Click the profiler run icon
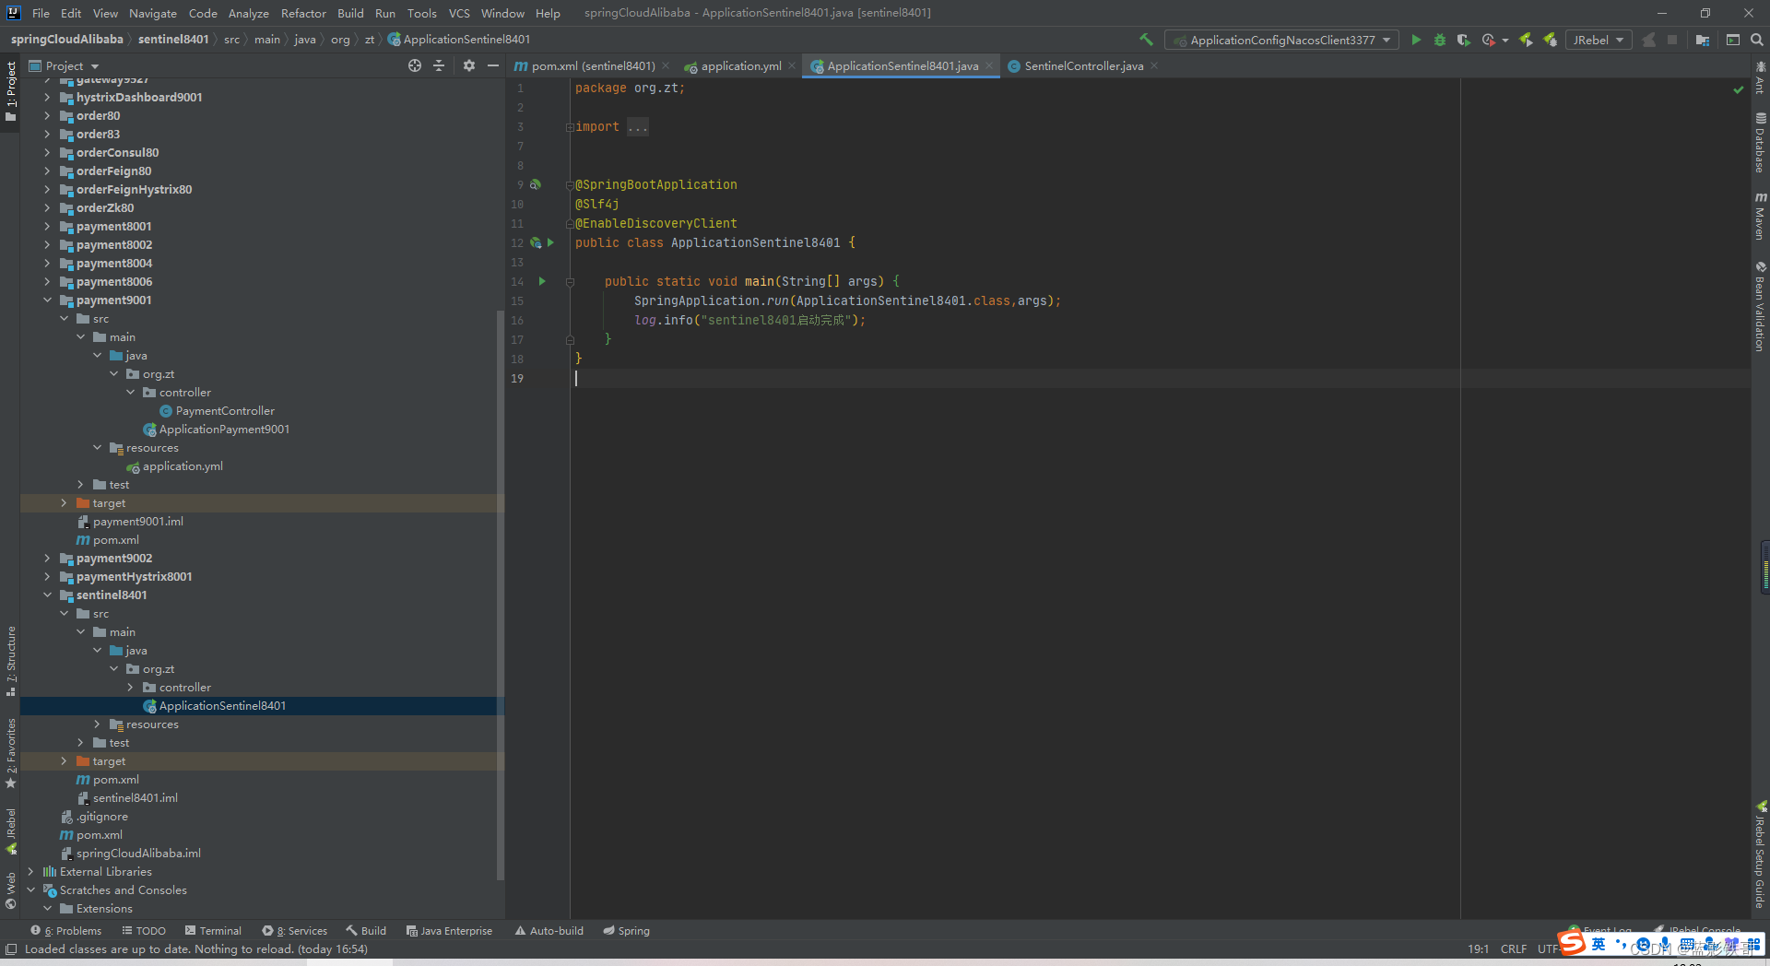This screenshot has height=966, width=1770. [x=1488, y=40]
